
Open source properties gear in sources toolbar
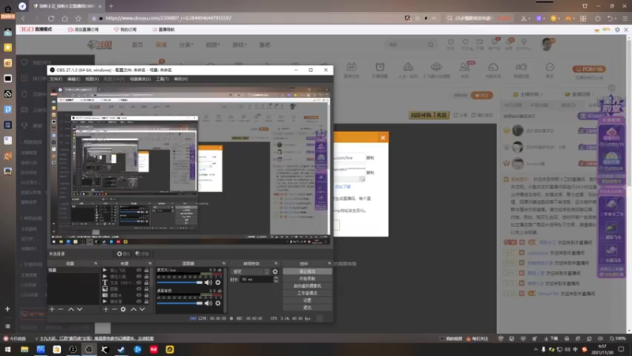[123, 309]
